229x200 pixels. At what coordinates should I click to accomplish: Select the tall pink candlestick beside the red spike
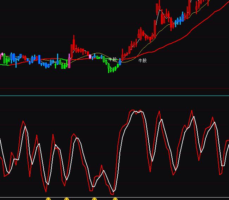(69, 60)
